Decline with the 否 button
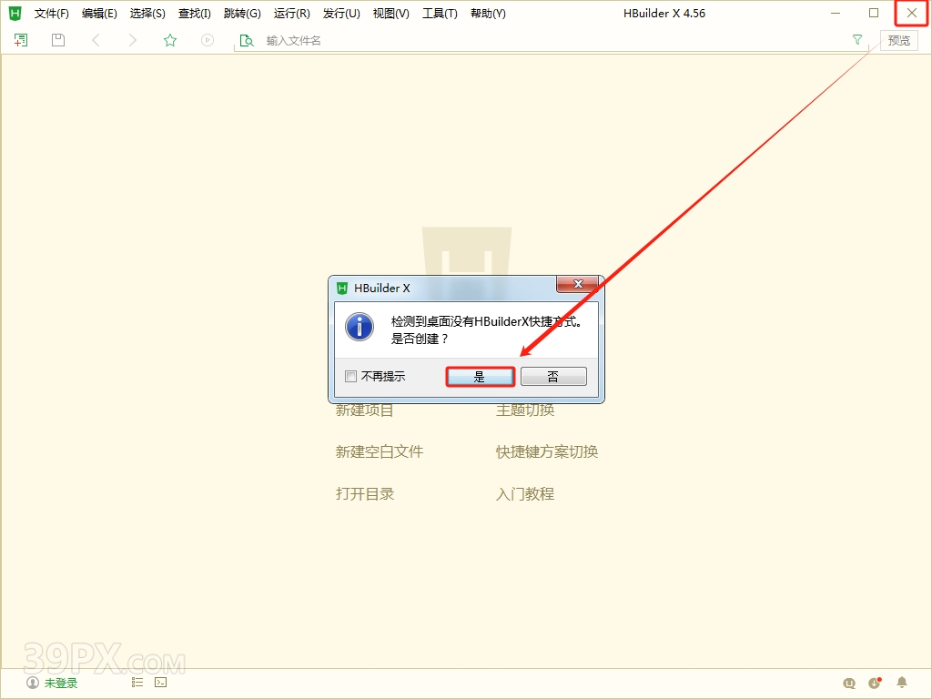This screenshot has width=932, height=699. tap(553, 377)
